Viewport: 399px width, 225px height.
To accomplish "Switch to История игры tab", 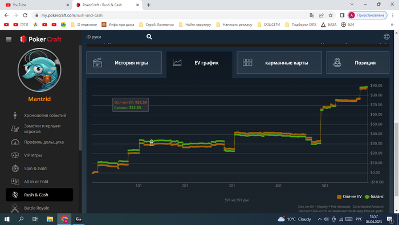I will coord(124,63).
